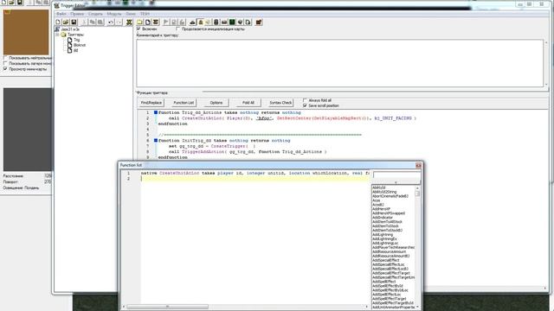The image size is (554, 311).
Task: Click the Redo arrow icon
Action: point(119,22)
